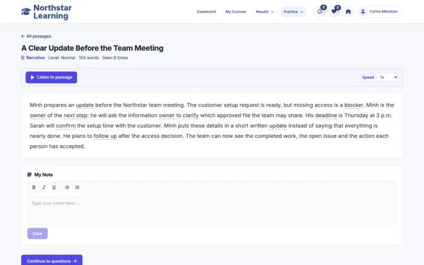The height and width of the screenshot is (265, 424).
Task: Click the Speed label
Action: [x=368, y=77]
